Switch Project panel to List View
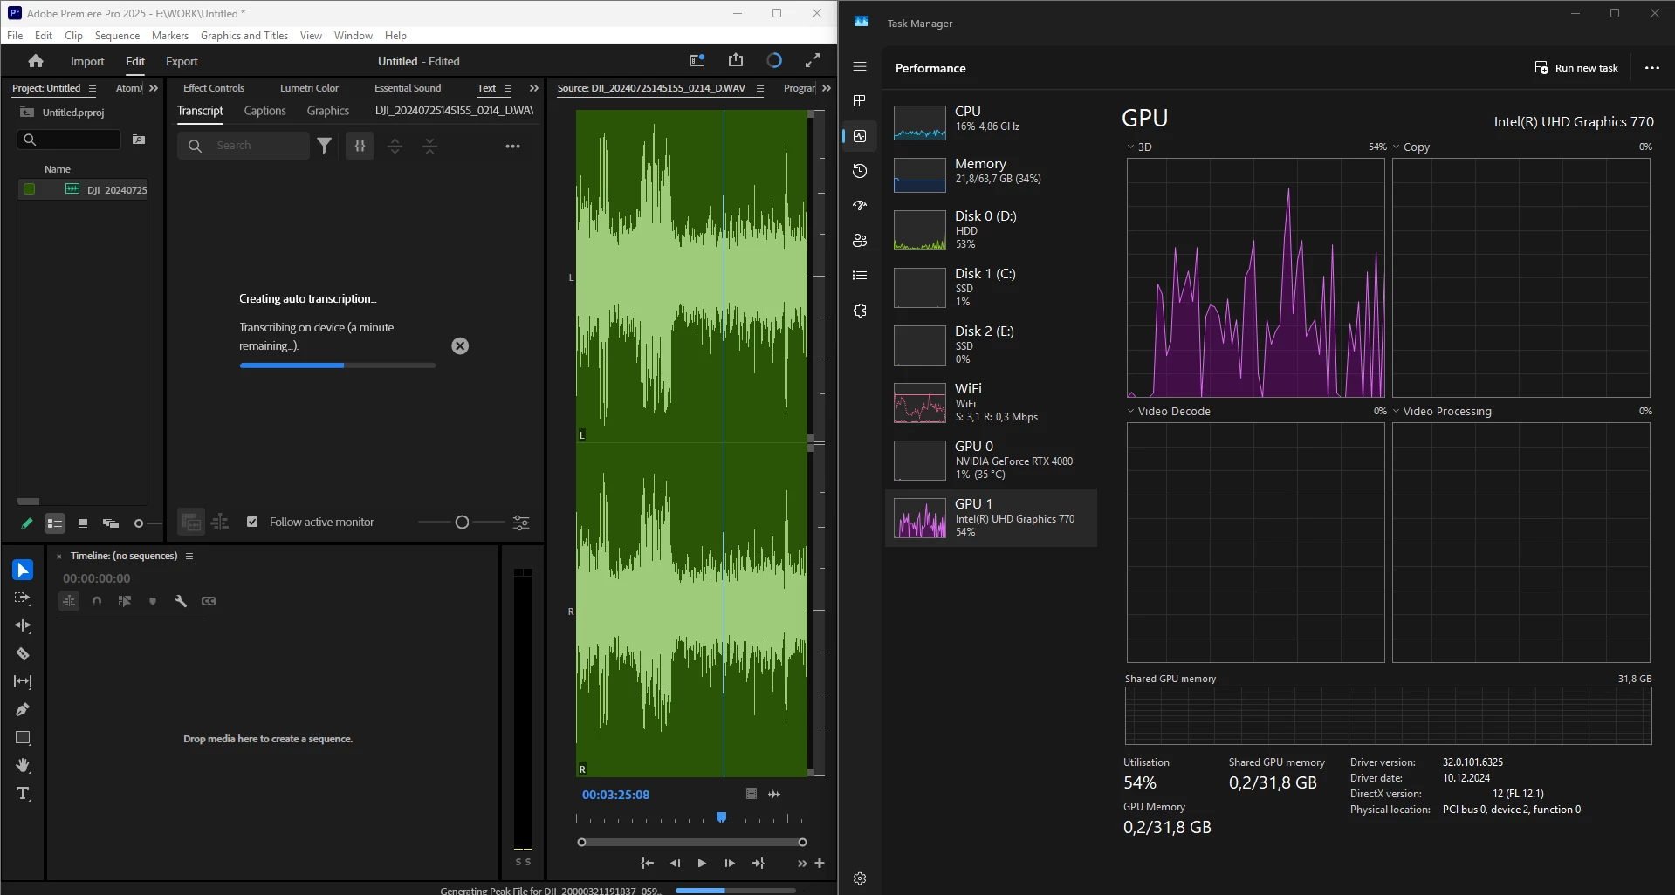The width and height of the screenshot is (1675, 895). [55, 523]
